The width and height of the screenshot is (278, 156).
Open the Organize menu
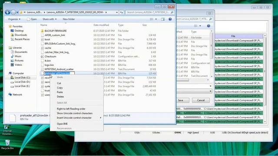pyautogui.click(x=14, y=19)
